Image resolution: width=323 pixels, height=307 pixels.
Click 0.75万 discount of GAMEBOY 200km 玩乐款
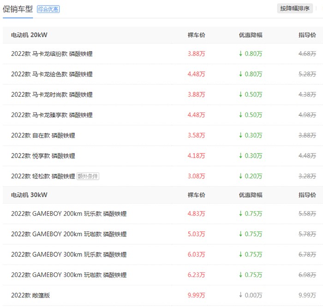tap(251, 214)
